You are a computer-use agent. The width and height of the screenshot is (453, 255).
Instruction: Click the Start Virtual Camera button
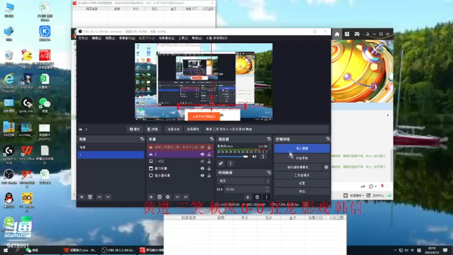point(298,167)
